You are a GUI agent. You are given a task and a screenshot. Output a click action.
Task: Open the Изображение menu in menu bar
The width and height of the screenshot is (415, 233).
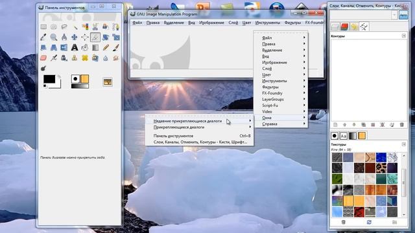point(212,23)
